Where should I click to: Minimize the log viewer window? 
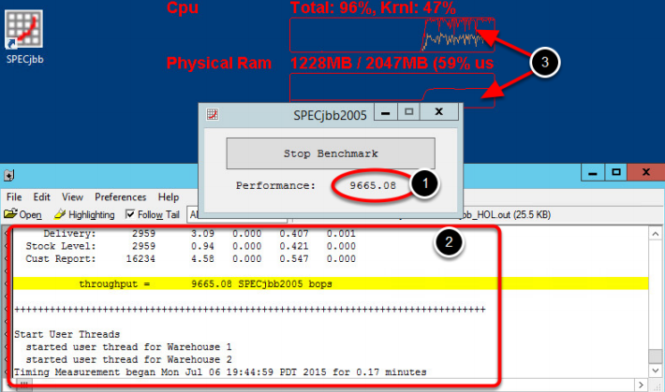[593, 172]
